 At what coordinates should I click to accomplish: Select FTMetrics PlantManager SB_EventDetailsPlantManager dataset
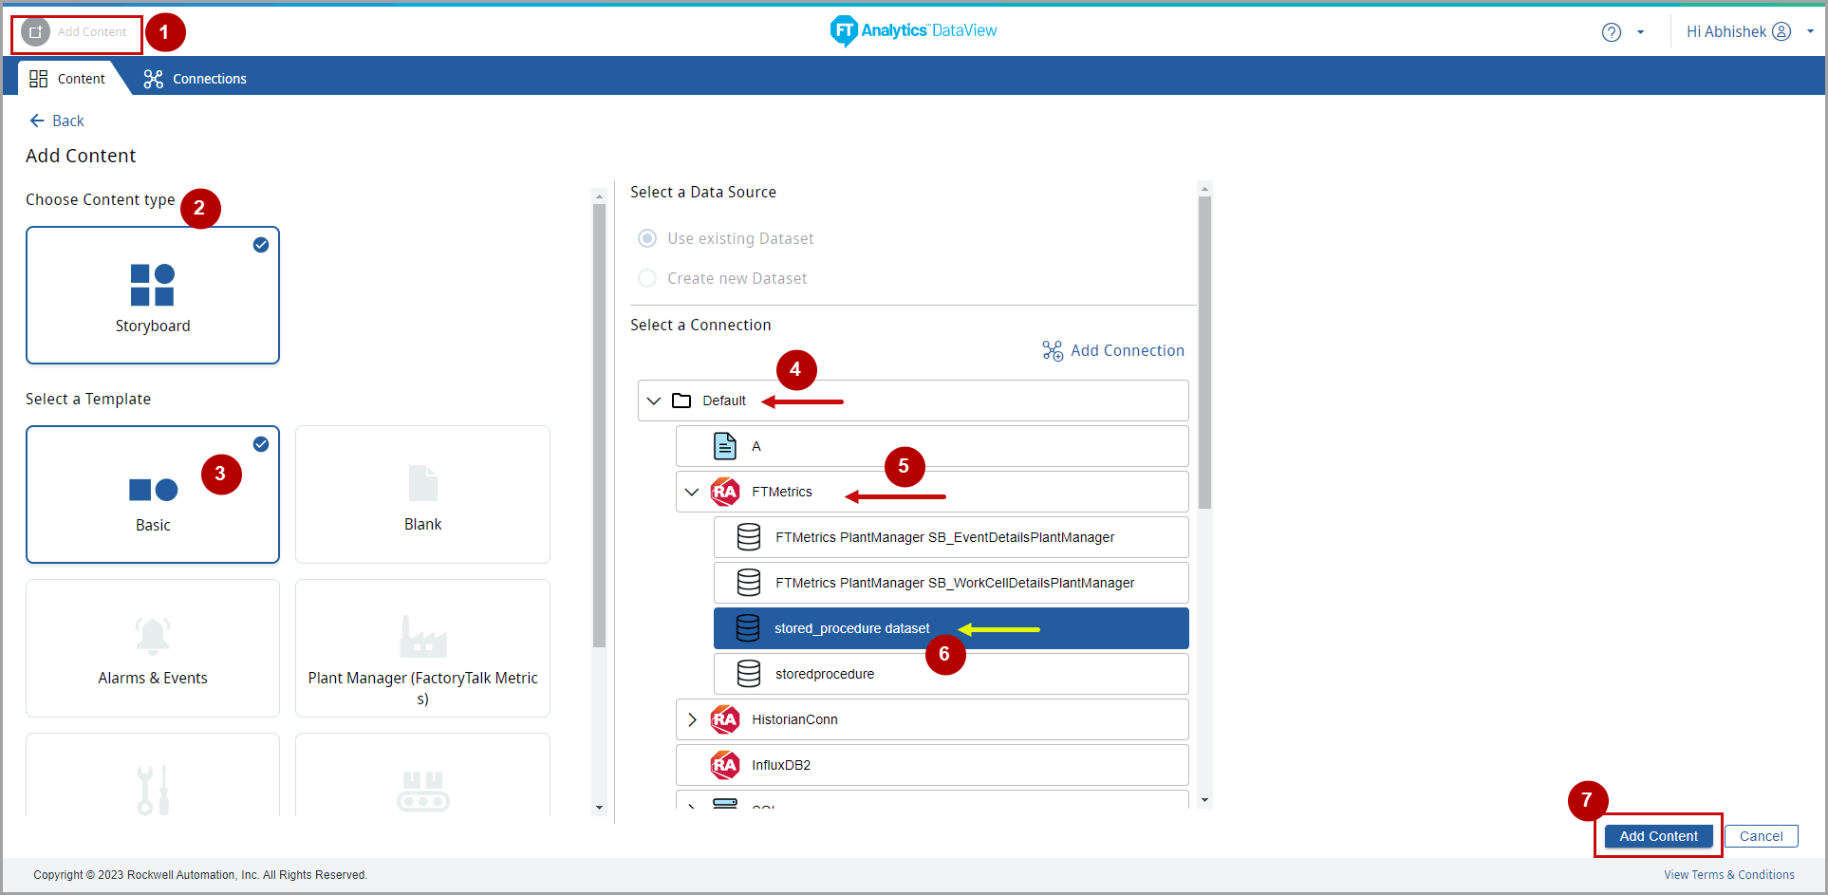point(951,537)
